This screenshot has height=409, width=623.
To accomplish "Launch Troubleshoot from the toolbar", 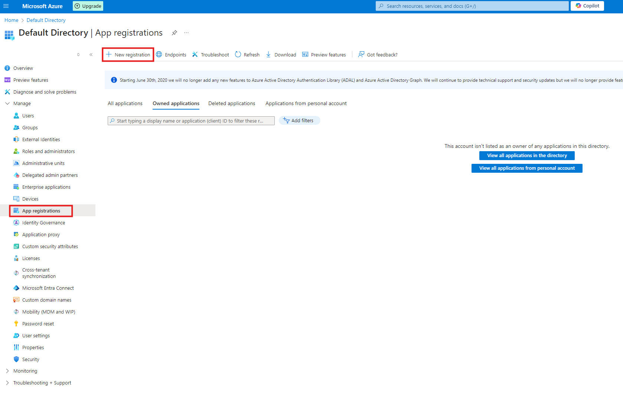I will [x=211, y=55].
